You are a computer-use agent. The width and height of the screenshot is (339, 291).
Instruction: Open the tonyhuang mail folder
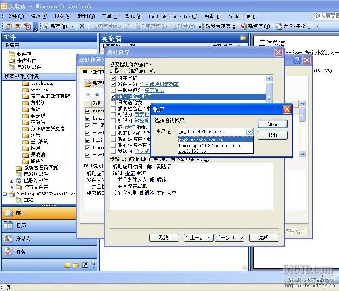38,83
